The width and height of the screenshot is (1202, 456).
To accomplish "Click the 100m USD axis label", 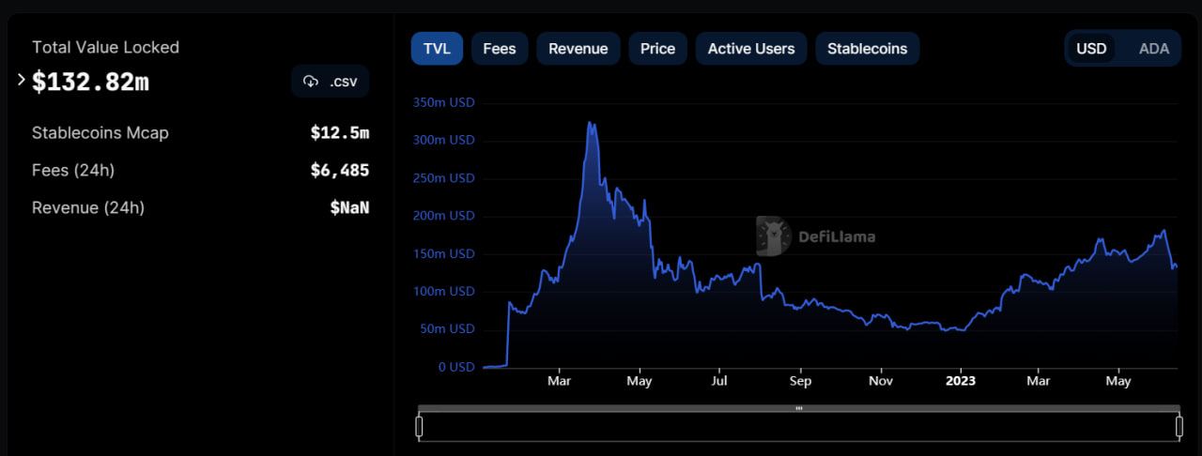I will (444, 292).
